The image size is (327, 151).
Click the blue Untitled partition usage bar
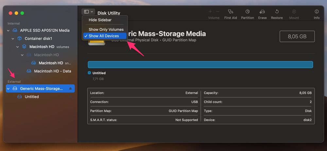click(x=200, y=65)
